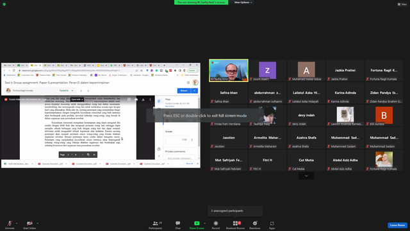
Task: Open dropdown arrow beside Return button
Action: (x=195, y=90)
